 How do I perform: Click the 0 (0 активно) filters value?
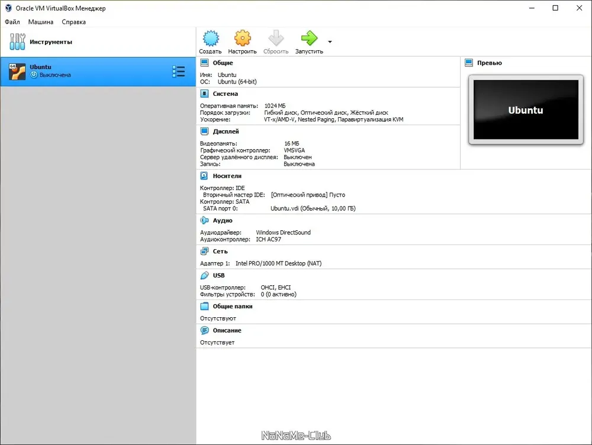(279, 295)
